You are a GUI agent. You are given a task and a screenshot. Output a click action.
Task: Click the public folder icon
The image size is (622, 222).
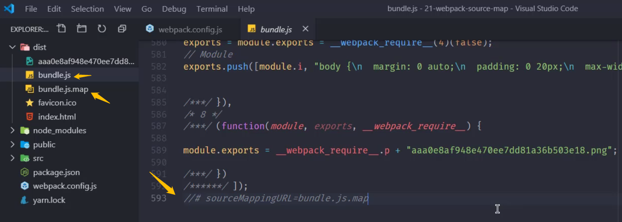pyautogui.click(x=25, y=144)
